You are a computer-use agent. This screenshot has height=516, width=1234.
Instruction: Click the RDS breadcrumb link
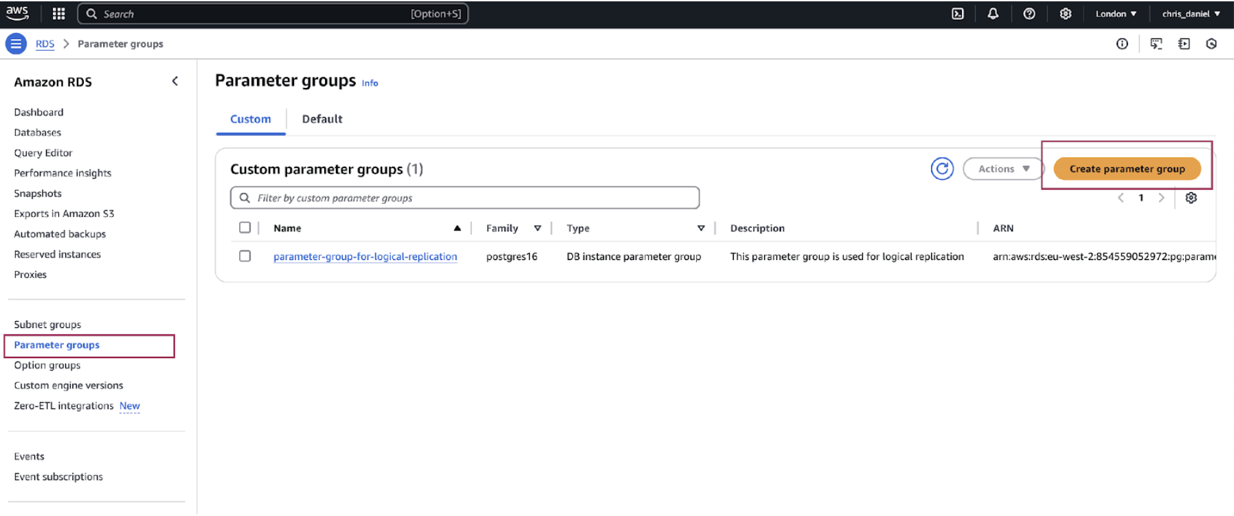click(x=45, y=44)
